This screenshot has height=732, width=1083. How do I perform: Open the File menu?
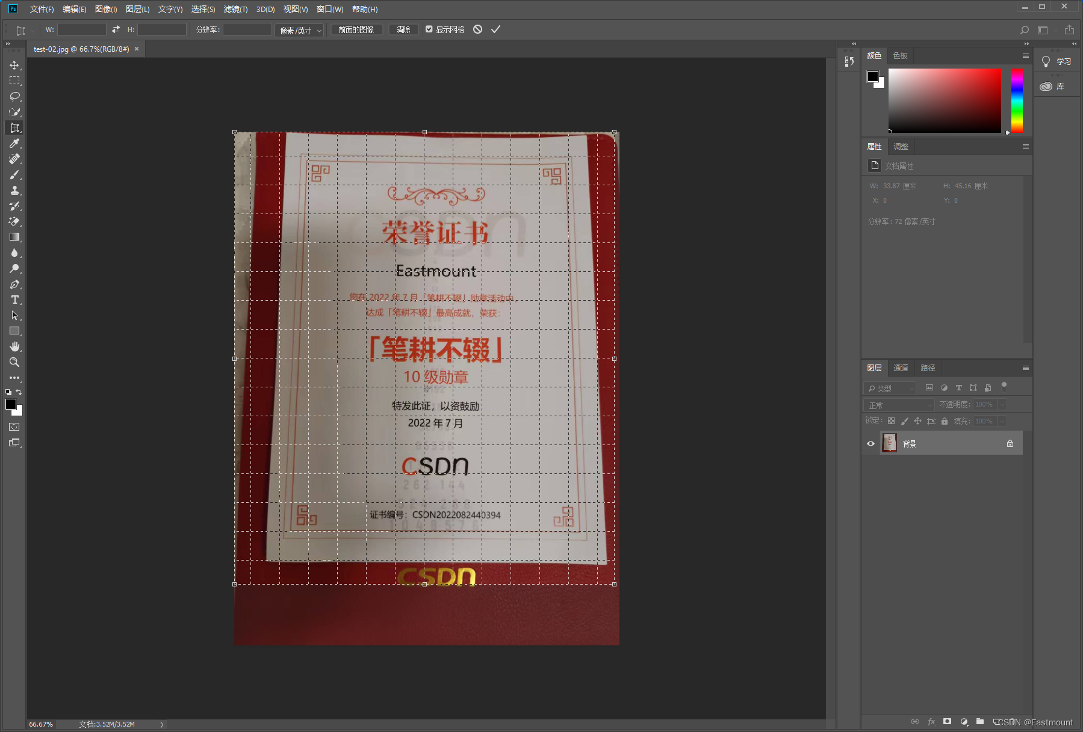click(x=42, y=9)
